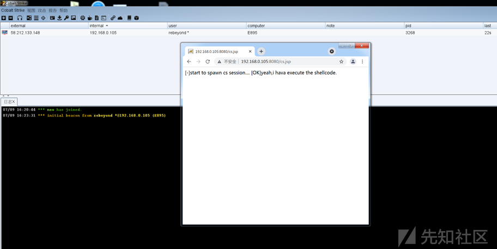Open the Chrome tab search dropdown circle
The width and height of the screenshot is (497, 249).
[x=331, y=51]
